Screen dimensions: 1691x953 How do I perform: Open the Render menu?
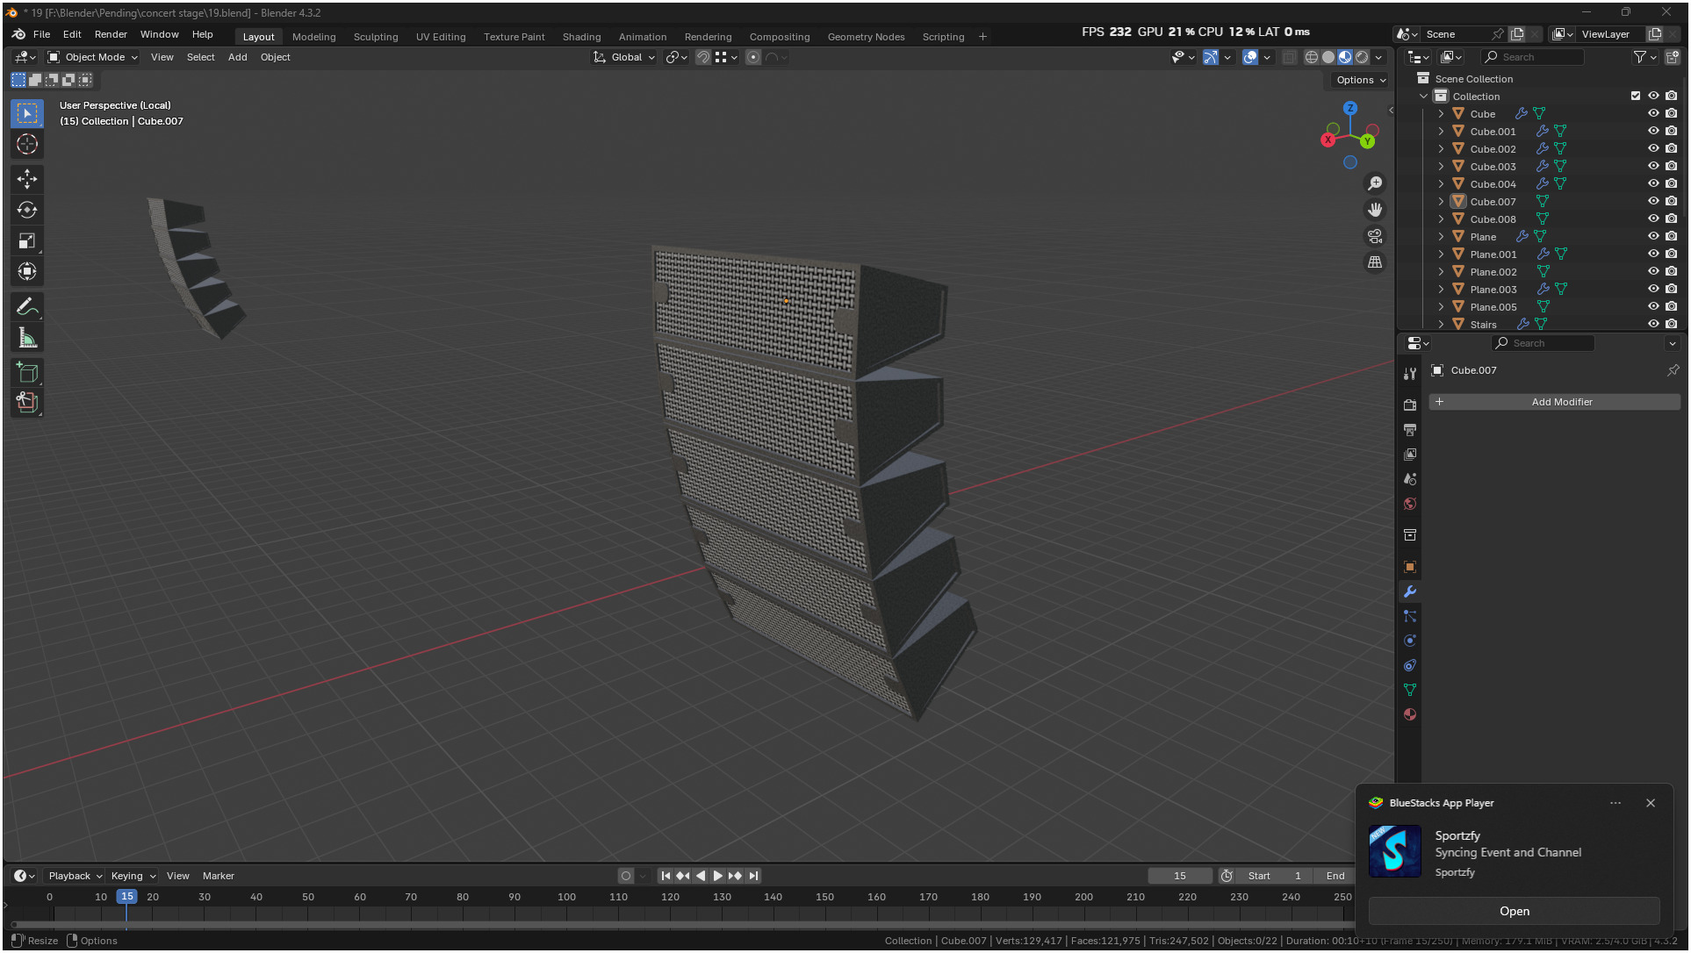[x=111, y=34]
